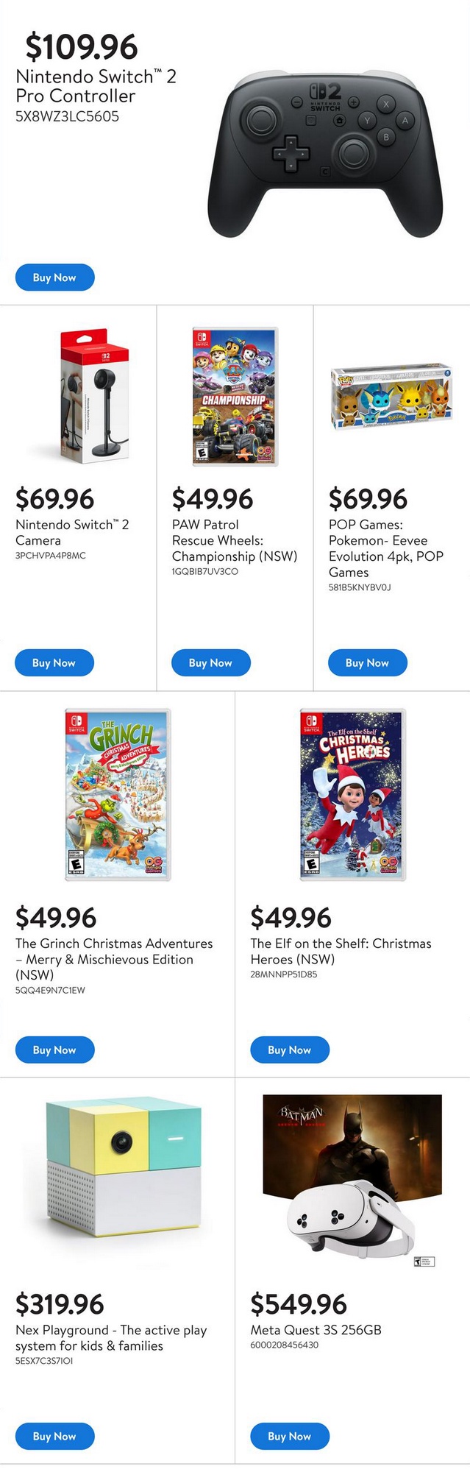Open the Pokemon Eevee Evolution 4pk image
The width and height of the screenshot is (470, 1472).
(x=391, y=397)
